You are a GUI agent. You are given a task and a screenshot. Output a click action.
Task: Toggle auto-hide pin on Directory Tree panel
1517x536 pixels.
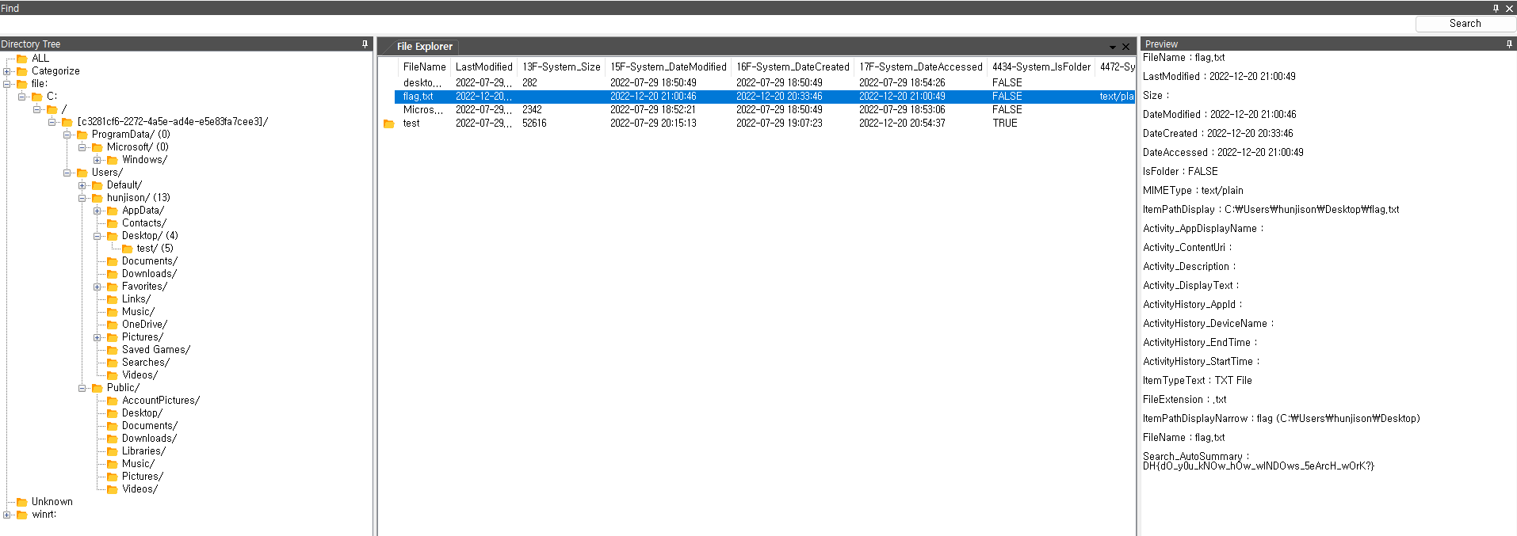[365, 44]
